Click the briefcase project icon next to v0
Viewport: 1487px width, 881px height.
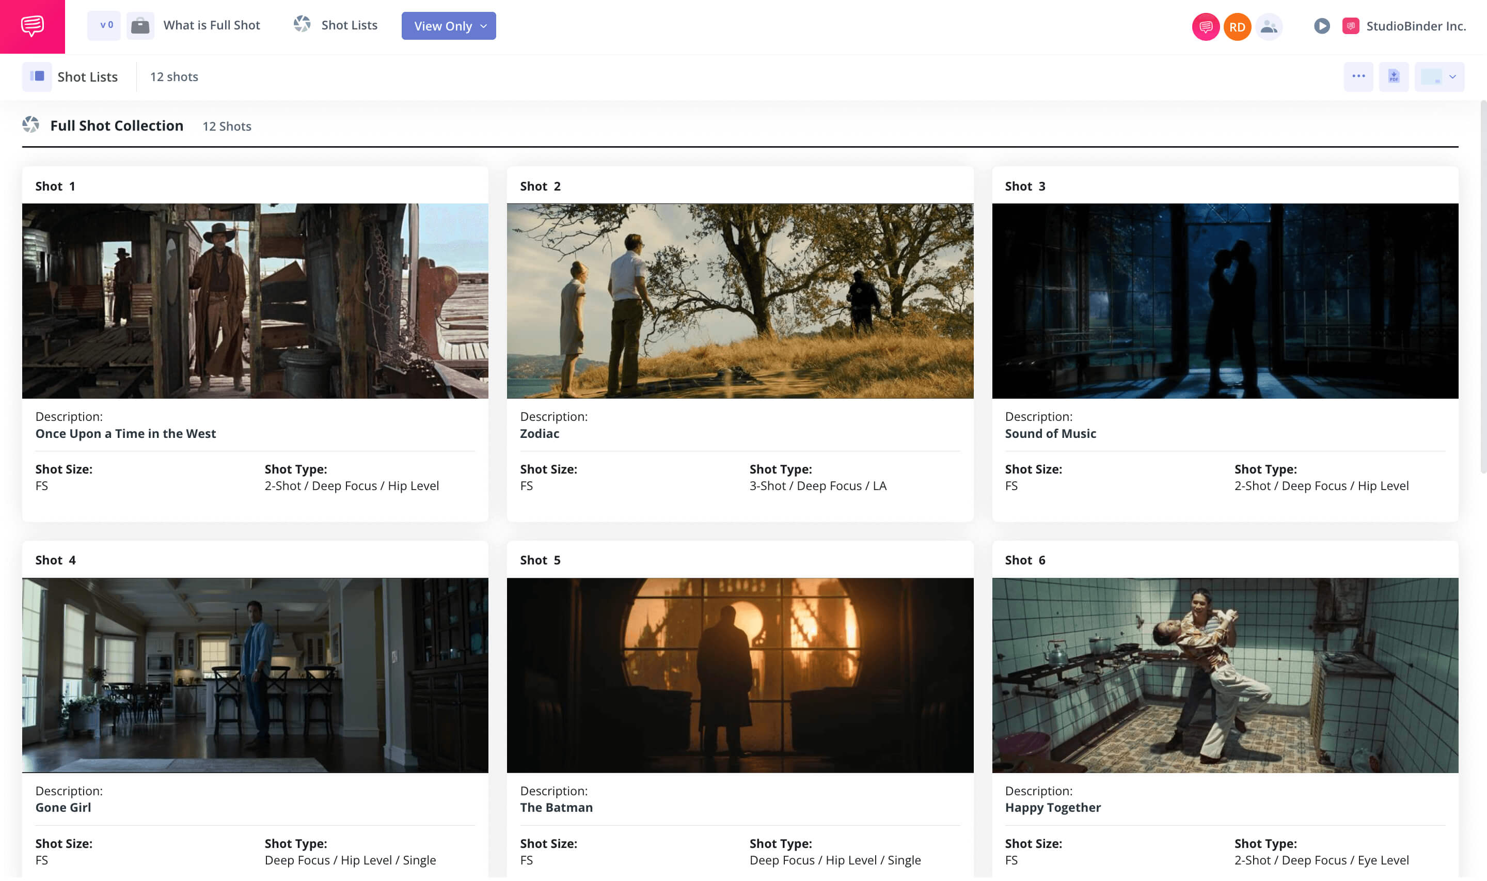pyautogui.click(x=140, y=25)
